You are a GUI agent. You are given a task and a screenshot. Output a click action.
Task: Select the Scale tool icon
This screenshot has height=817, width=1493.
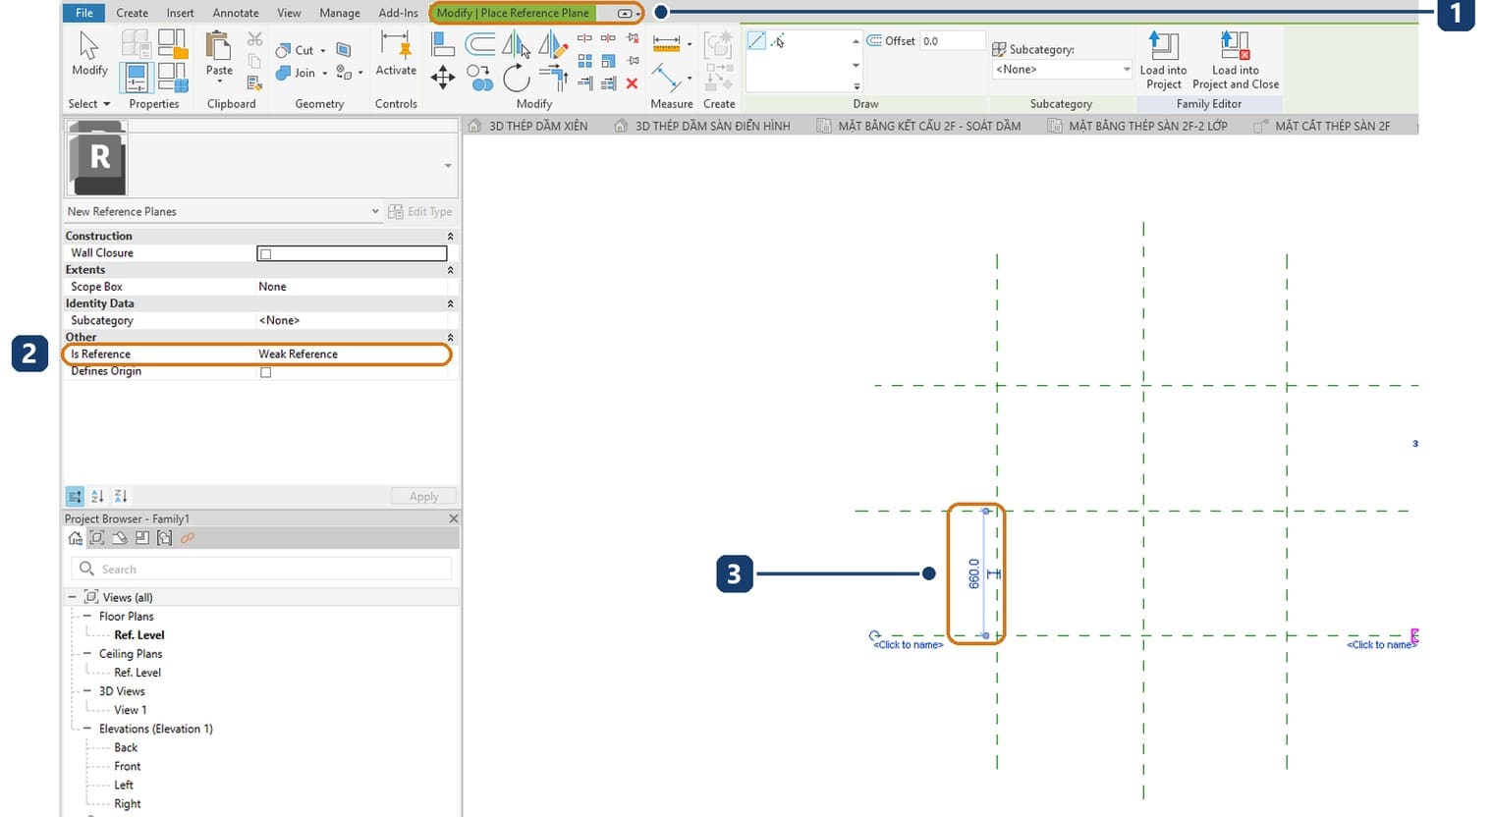coord(608,60)
